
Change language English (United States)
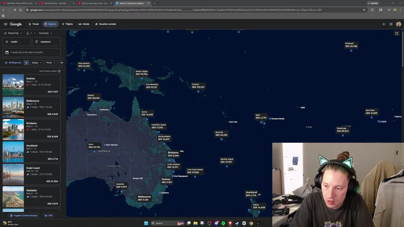coord(24,216)
